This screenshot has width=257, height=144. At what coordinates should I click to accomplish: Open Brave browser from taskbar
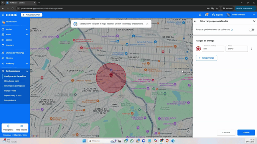coord(167,141)
